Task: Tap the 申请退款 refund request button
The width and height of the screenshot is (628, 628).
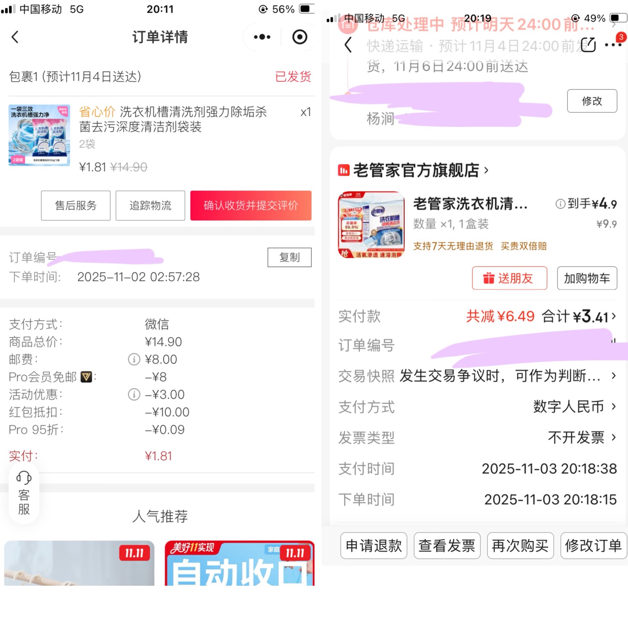Action: point(373,546)
